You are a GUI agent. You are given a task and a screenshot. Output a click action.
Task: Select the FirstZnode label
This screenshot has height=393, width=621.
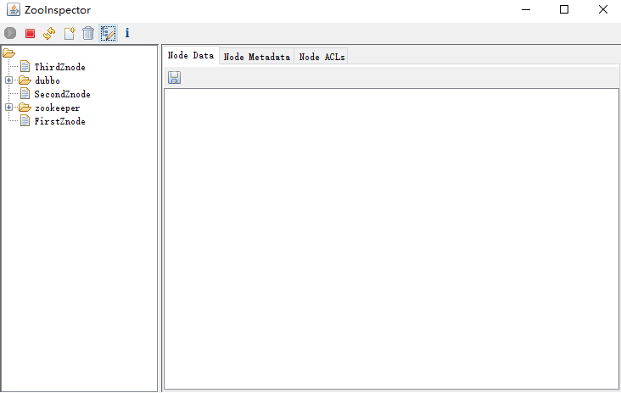click(x=59, y=121)
